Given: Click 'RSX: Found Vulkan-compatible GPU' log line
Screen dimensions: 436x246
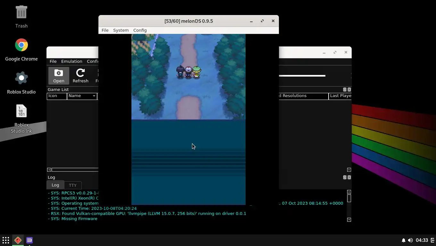Looking at the screenshot, I should coord(147,213).
